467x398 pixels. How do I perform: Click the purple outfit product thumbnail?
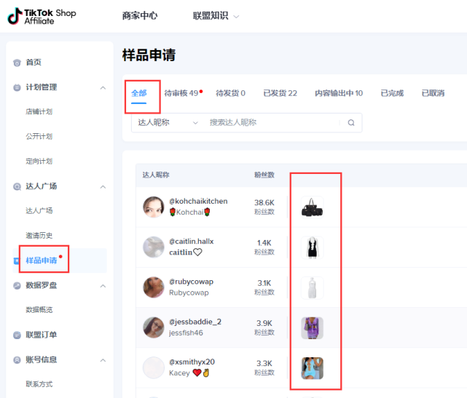pyautogui.click(x=312, y=328)
